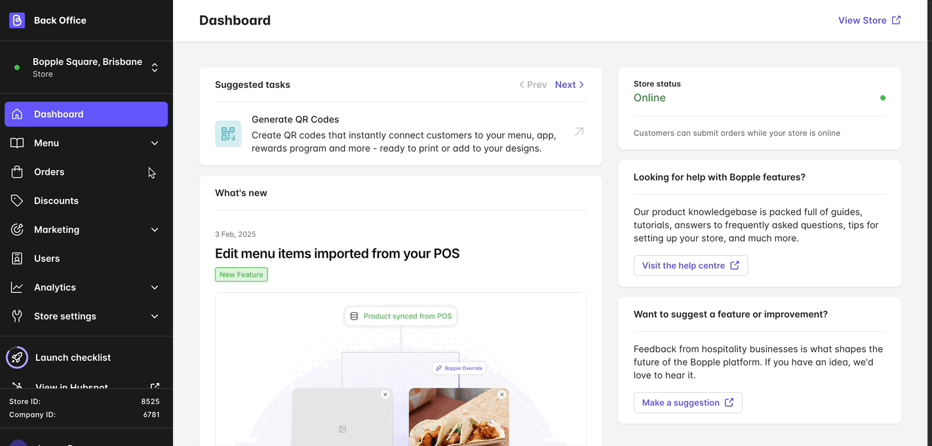The image size is (932, 446).
Task: Expand the Analytics section
Action: tap(155, 287)
